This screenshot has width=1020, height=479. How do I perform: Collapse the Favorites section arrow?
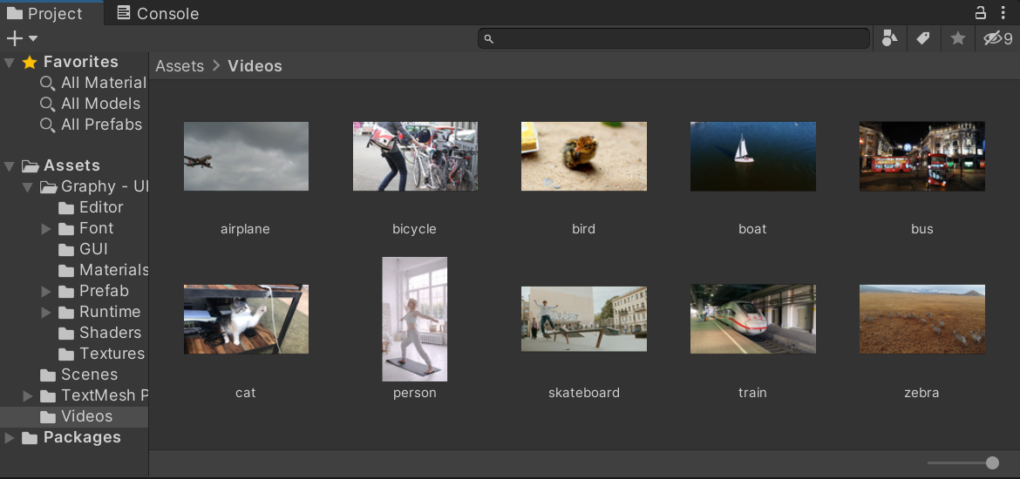[x=10, y=63]
